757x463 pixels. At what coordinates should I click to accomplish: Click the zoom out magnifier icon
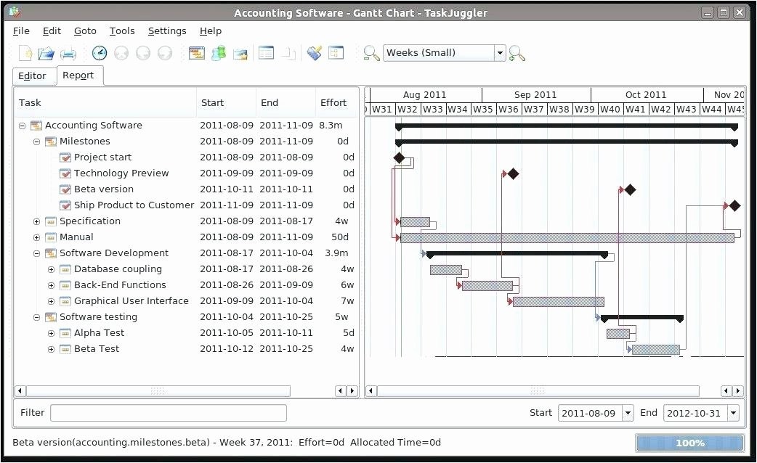[371, 53]
